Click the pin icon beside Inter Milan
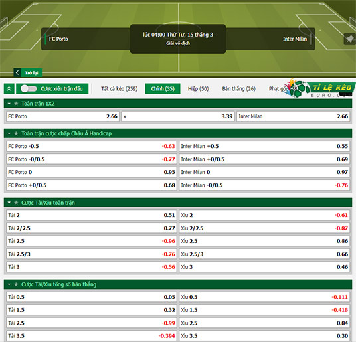 coord(349,39)
